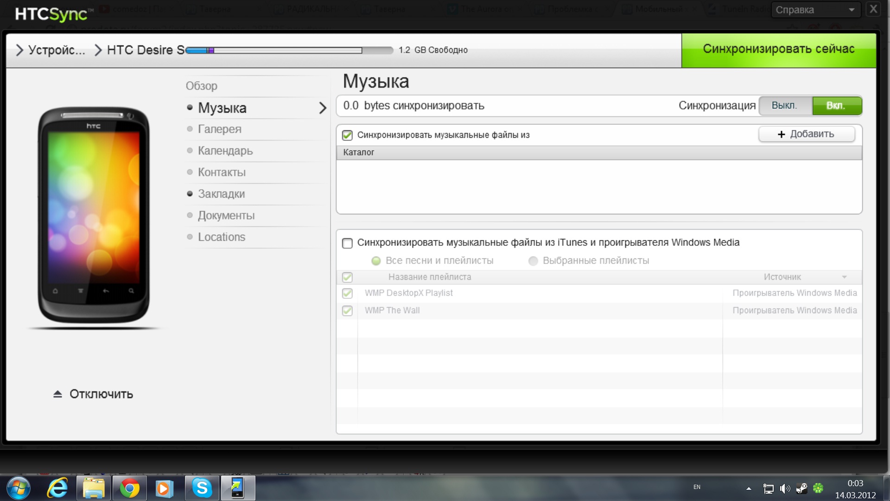The image size is (890, 501).
Task: Click the Источник column sort arrow
Action: (x=844, y=277)
